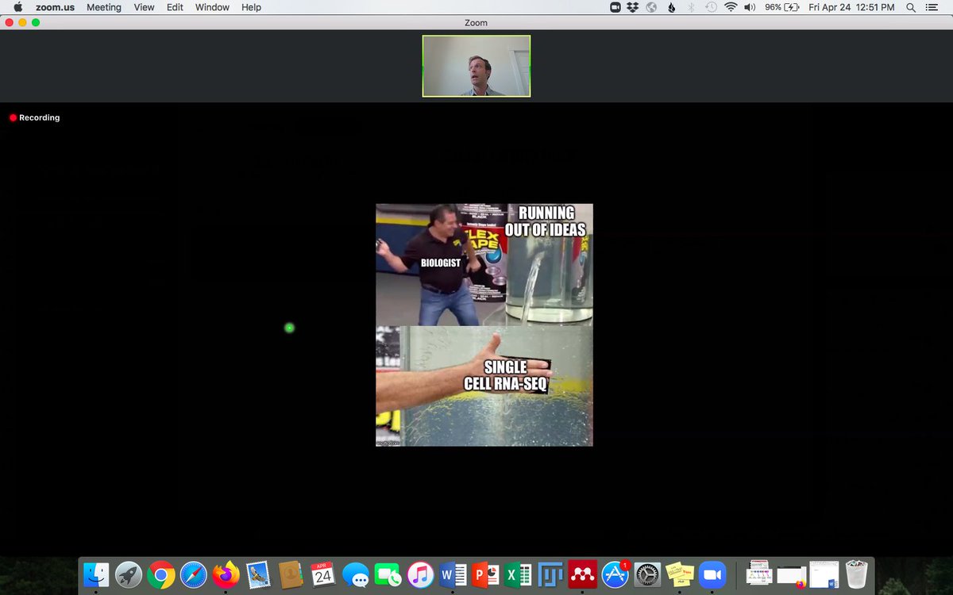This screenshot has width=953, height=595.
Task: Click the Zoom camera status icon in menu bar
Action: pos(615,7)
